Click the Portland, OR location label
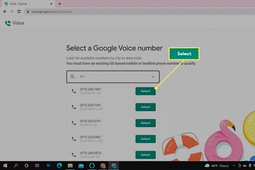 point(88,125)
